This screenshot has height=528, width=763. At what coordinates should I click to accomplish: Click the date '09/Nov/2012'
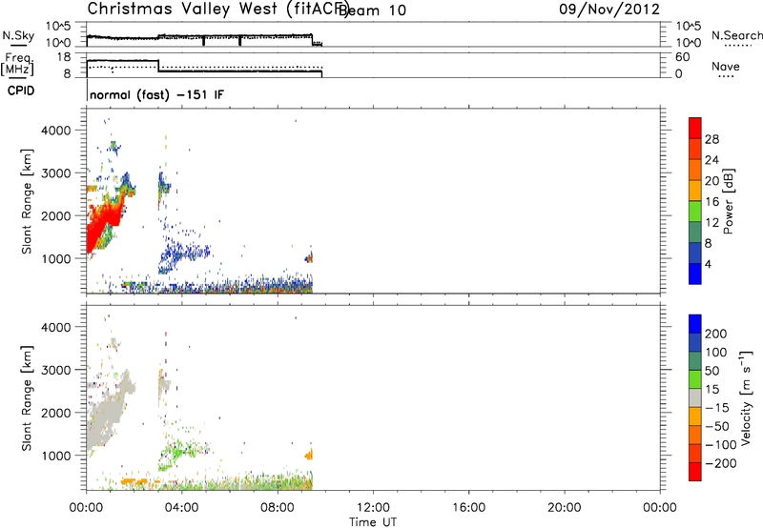click(609, 10)
